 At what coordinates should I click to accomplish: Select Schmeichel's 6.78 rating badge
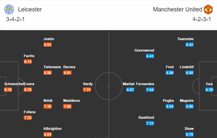click(8, 90)
